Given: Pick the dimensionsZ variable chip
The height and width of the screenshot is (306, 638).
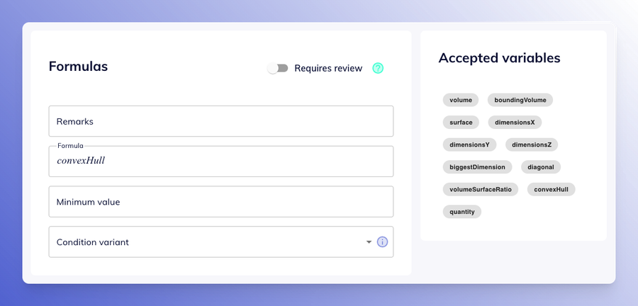Looking at the screenshot, I should (x=532, y=144).
